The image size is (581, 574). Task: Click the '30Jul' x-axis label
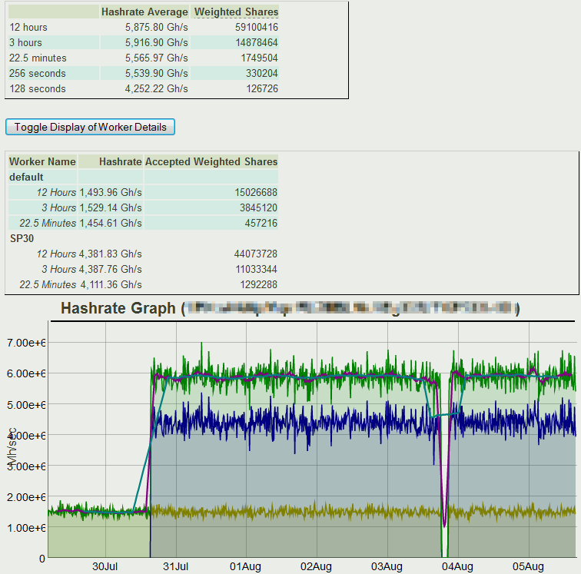coord(105,566)
